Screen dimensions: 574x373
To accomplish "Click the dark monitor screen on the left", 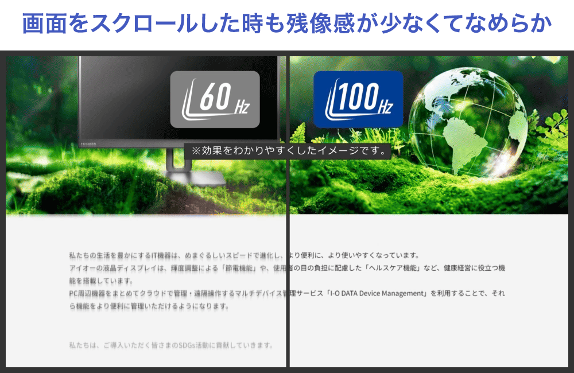I will coord(126,98).
